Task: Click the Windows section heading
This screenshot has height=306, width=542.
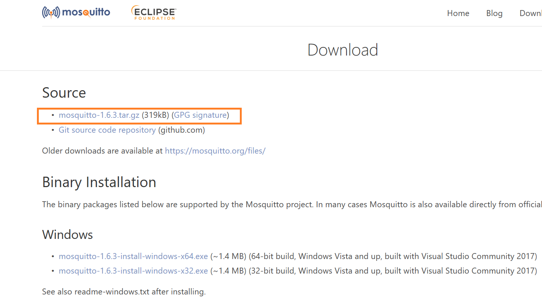Action: click(68, 235)
